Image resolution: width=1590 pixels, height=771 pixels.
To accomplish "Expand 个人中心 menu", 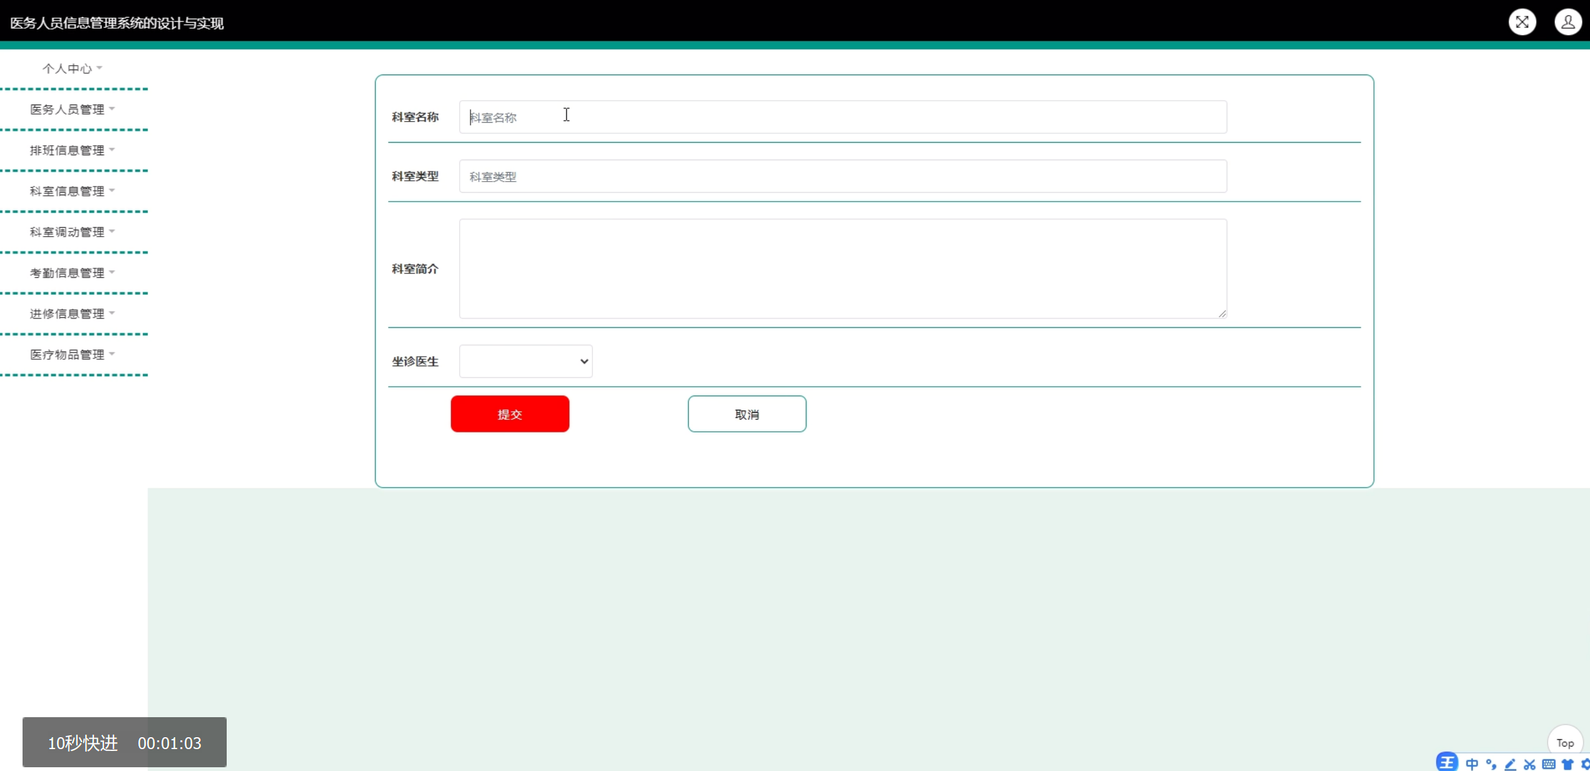I will (x=72, y=68).
